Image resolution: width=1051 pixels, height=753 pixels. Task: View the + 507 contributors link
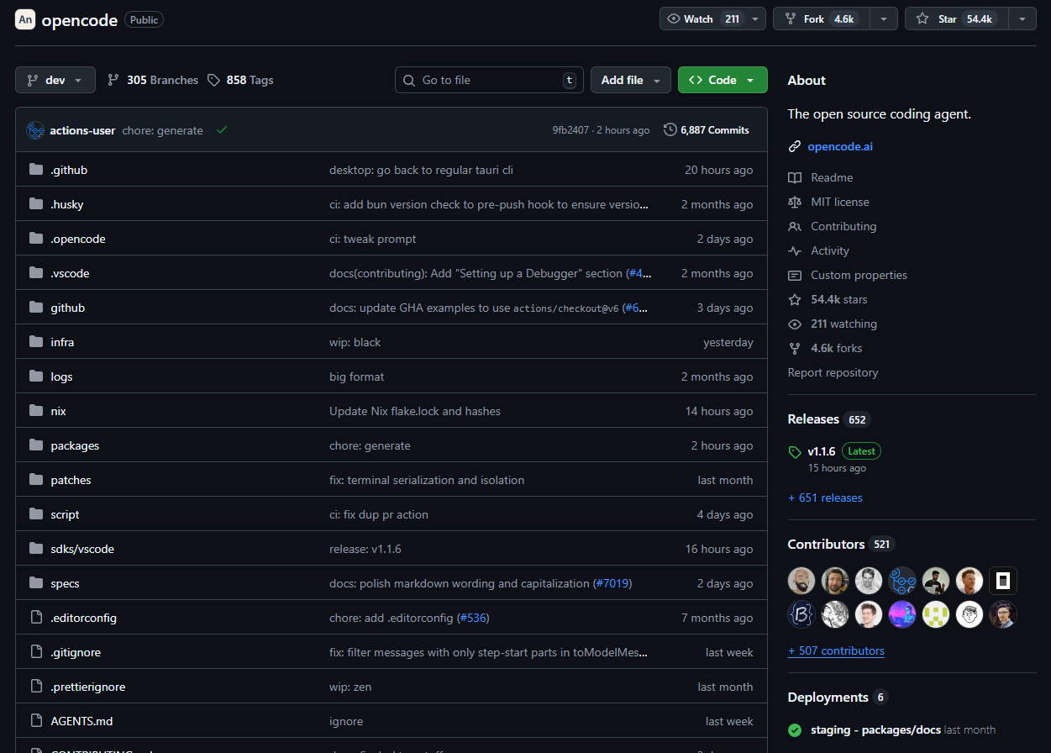tap(836, 651)
